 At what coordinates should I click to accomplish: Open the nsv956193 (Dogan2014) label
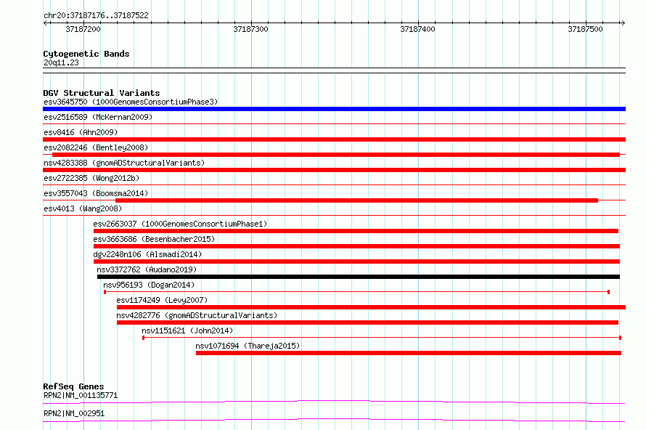(149, 285)
